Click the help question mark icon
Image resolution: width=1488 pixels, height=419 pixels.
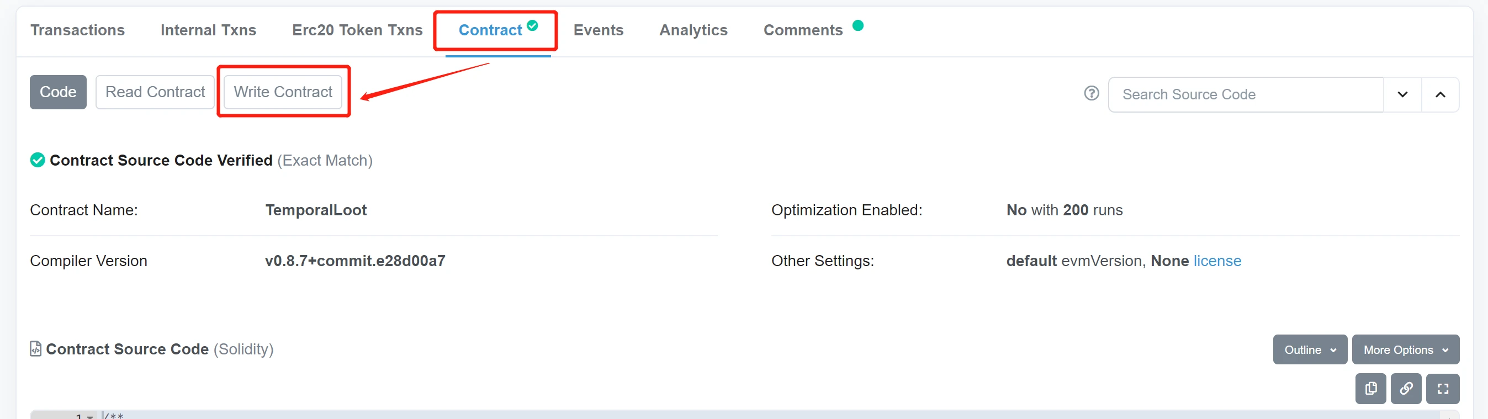1091,93
